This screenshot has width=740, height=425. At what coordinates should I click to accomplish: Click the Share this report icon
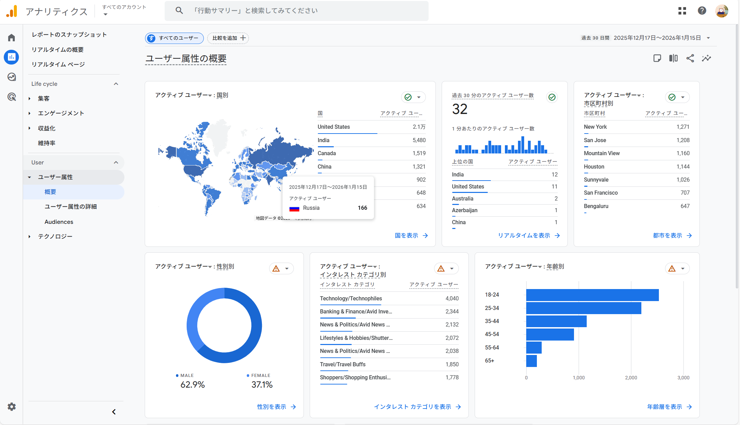[690, 58]
